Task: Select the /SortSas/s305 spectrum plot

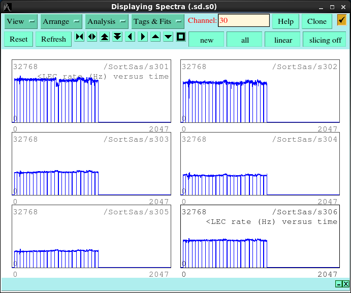Action: (91, 236)
